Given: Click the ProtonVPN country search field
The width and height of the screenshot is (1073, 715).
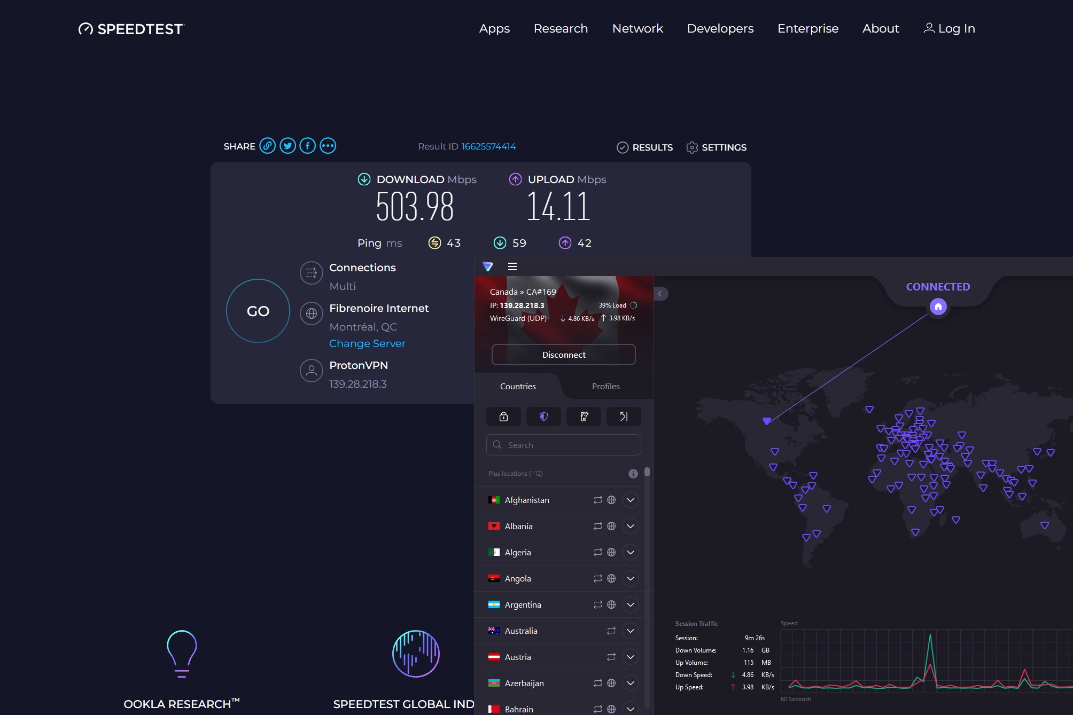Looking at the screenshot, I should click(x=564, y=444).
